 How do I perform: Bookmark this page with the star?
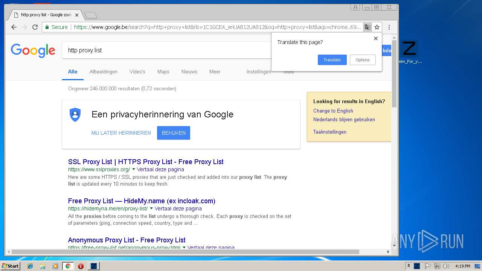pos(377,27)
